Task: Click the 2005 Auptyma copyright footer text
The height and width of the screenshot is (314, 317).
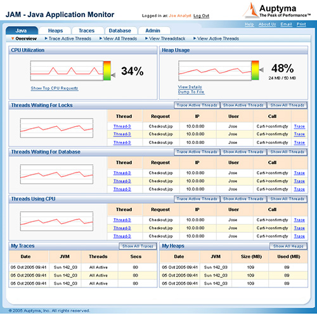Action: [x=49, y=311]
